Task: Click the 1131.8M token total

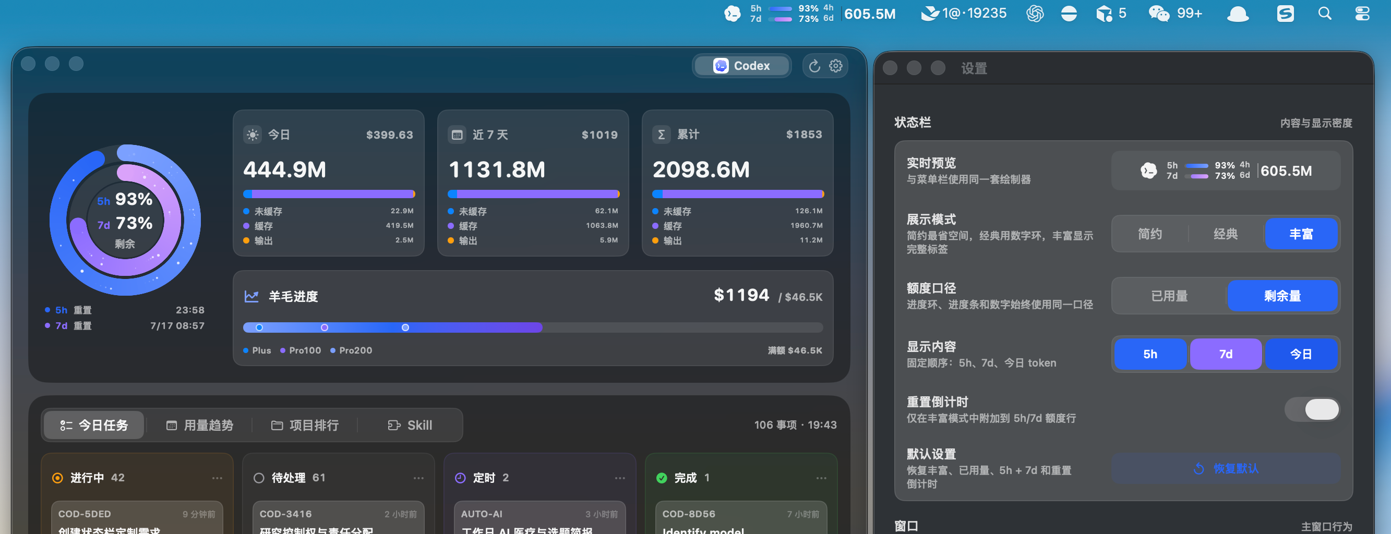Action: click(497, 169)
